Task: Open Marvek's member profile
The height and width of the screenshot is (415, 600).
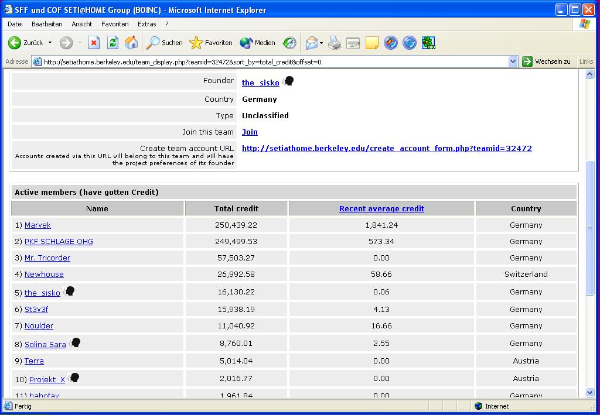Action: pyautogui.click(x=37, y=225)
